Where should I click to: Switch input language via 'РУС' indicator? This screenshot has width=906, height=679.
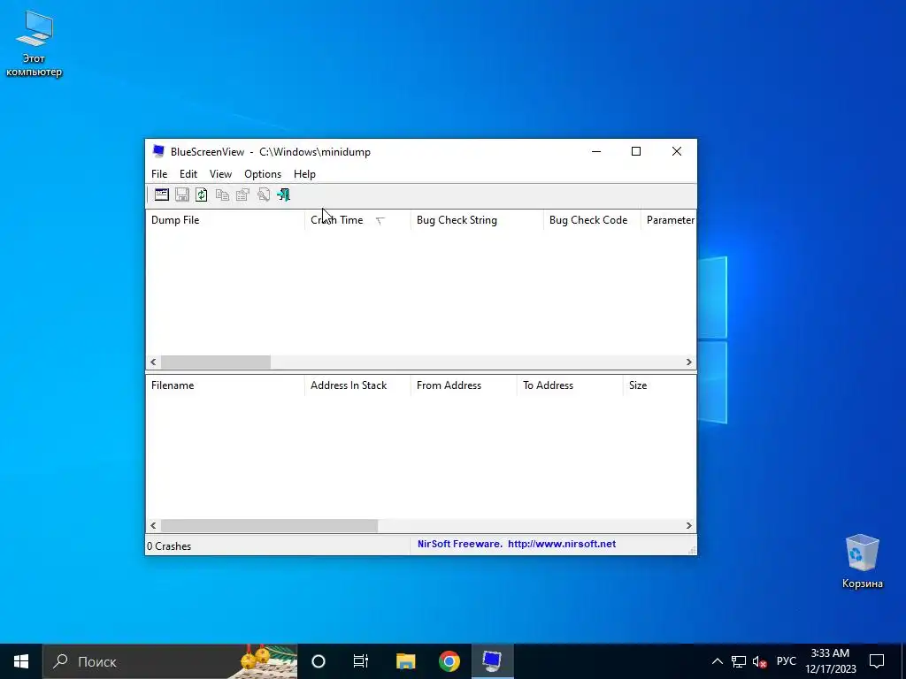(x=787, y=661)
